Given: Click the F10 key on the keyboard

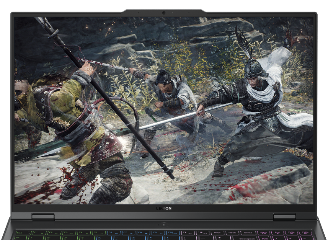Looking at the screenshot, I should 173,233.
